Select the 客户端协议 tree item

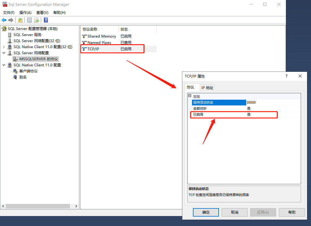(x=28, y=71)
